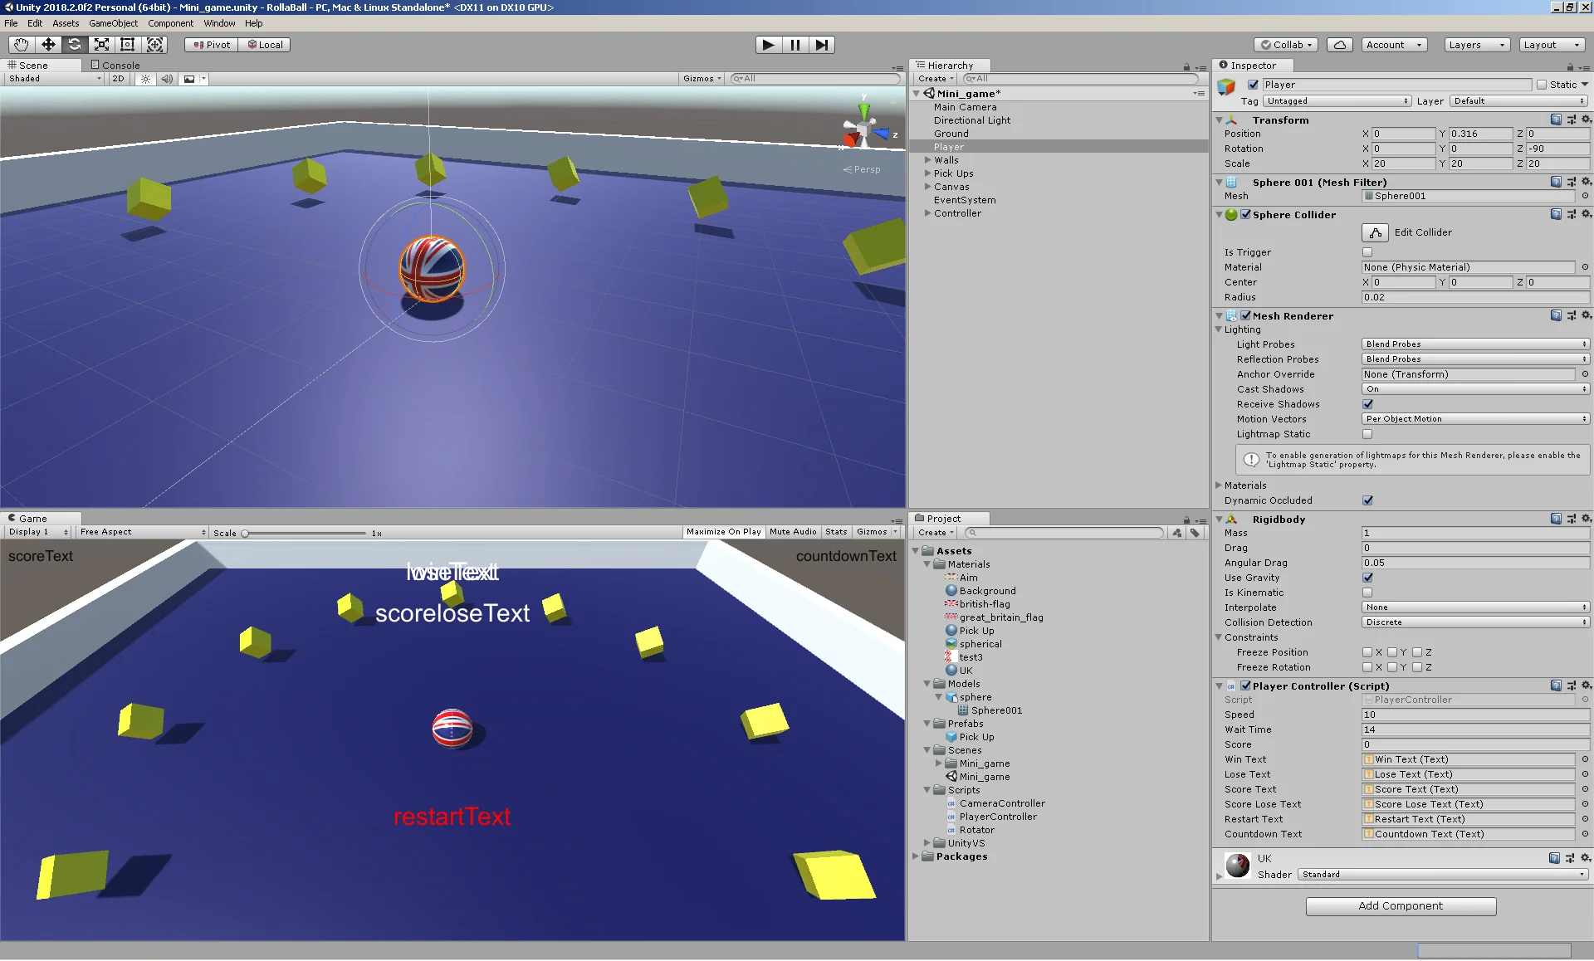Image resolution: width=1594 pixels, height=961 pixels.
Task: Click the Edit Collider button
Action: coord(1375,232)
